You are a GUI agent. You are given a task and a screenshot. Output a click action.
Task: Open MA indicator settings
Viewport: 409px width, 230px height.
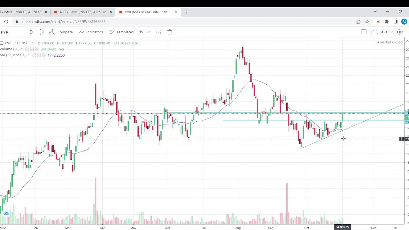(x=39, y=55)
